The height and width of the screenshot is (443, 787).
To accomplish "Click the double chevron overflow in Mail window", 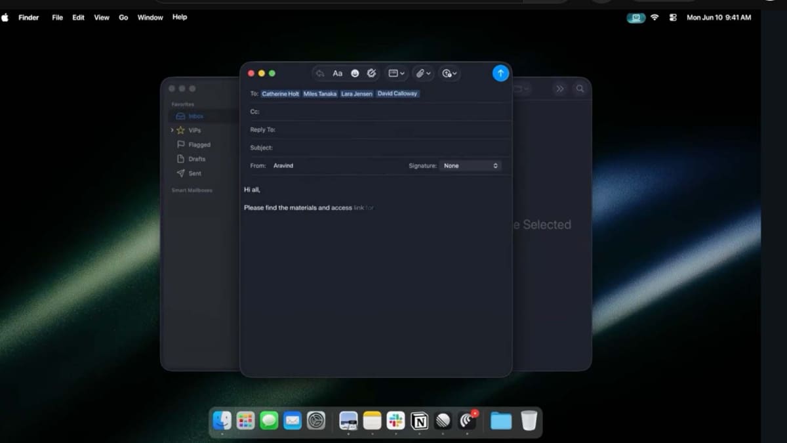I will [x=559, y=89].
